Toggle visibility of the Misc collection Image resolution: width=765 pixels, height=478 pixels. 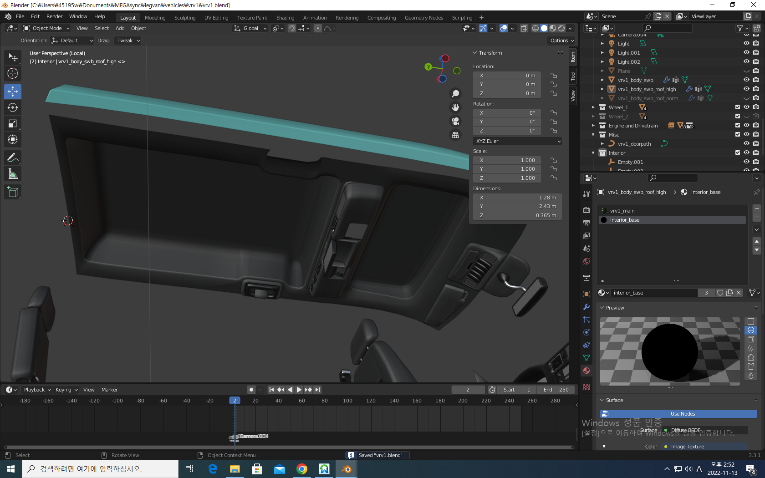pyautogui.click(x=746, y=135)
